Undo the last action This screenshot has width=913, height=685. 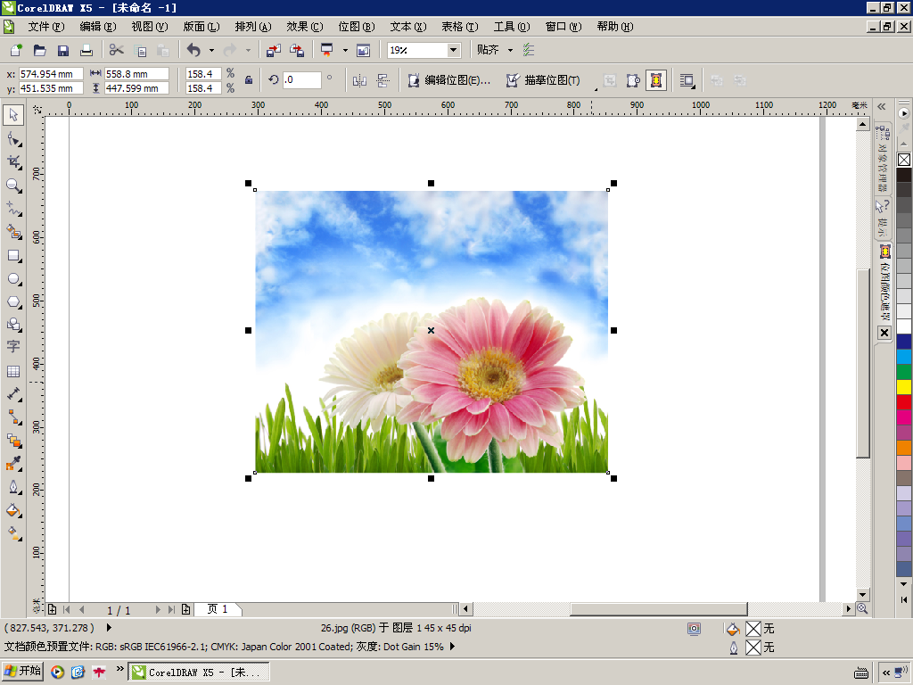[x=193, y=50]
